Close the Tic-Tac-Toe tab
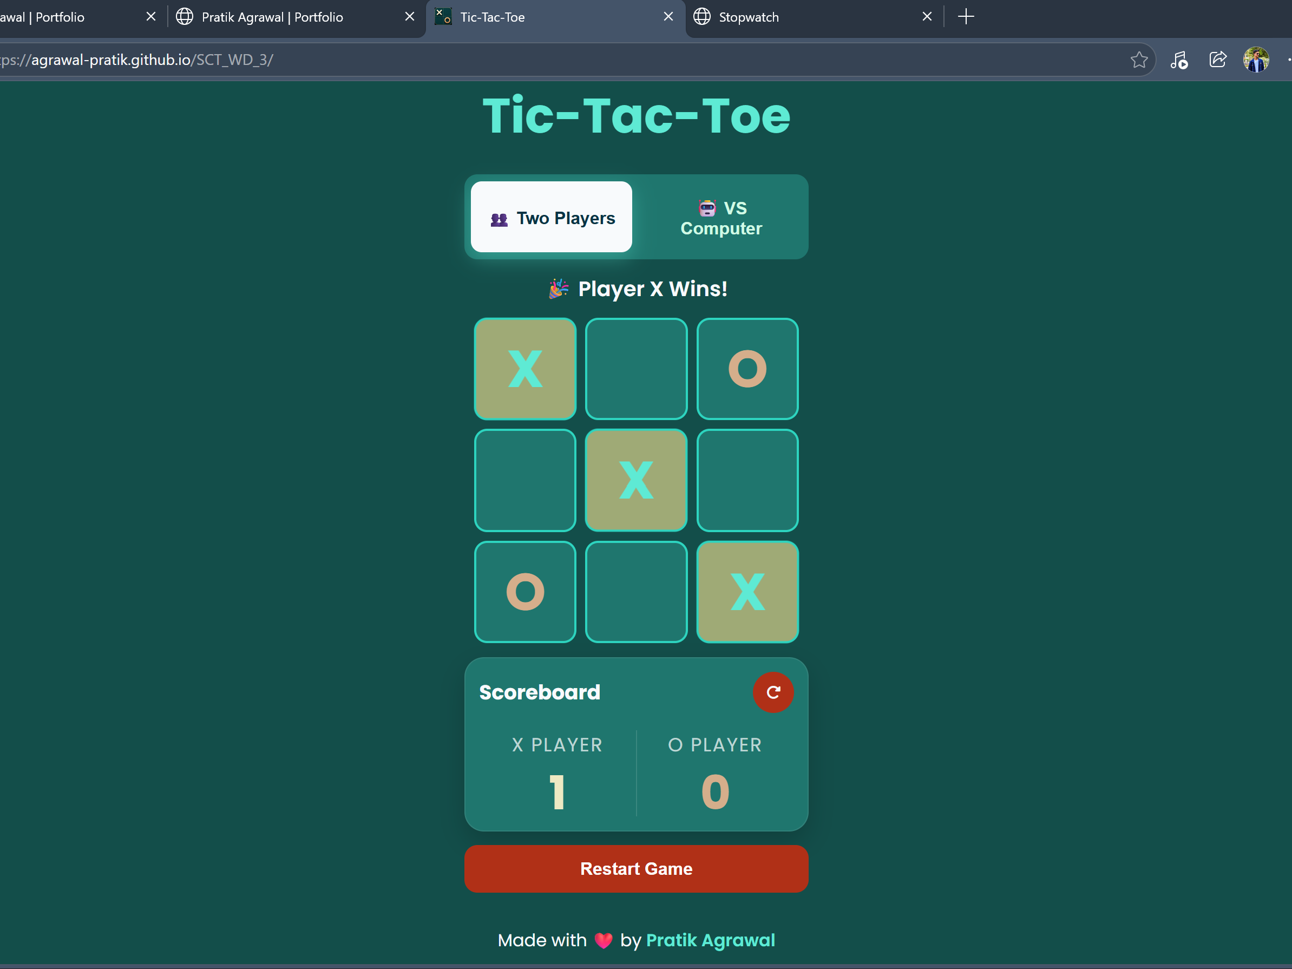Screen dimensions: 1292x969 (668, 16)
